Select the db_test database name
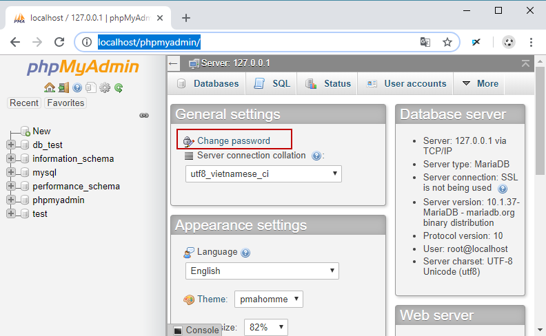 [48, 145]
